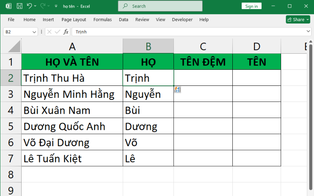
Task: Select cell B6 containing Võ
Action: (x=148, y=142)
